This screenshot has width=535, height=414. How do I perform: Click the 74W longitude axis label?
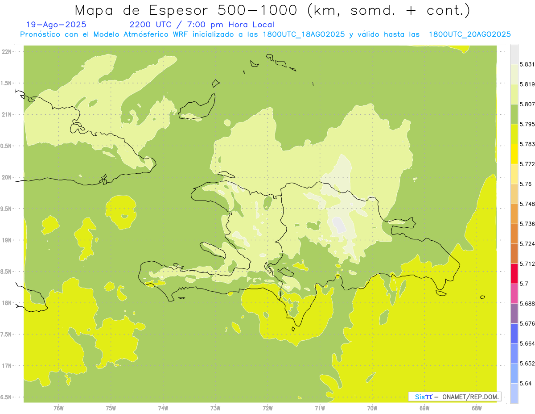coord(163,408)
